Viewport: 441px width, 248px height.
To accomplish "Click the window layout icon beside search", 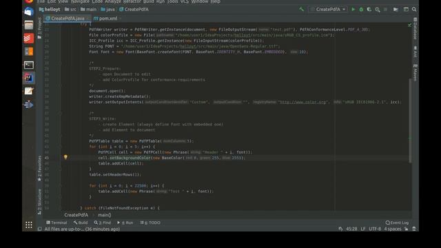I will pyautogui.click(x=406, y=9).
